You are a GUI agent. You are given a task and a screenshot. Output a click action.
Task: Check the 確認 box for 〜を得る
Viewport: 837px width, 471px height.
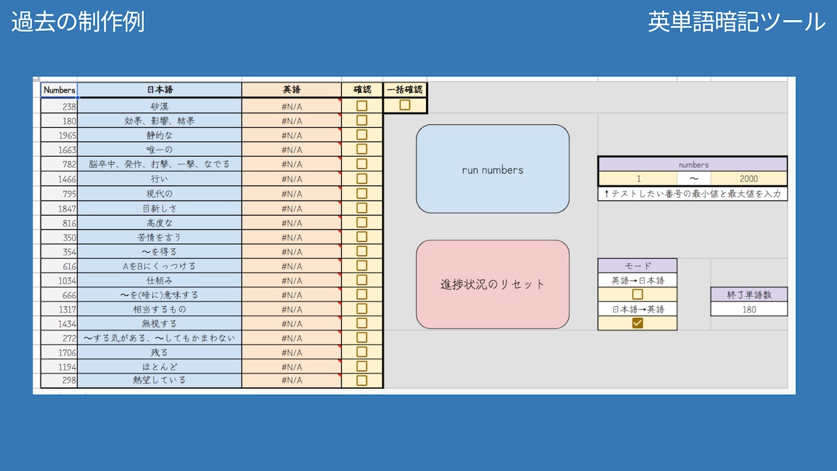click(x=362, y=251)
